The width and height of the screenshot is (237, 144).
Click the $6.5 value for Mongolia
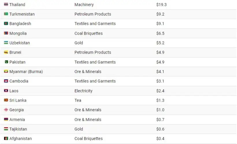[x=160, y=33]
